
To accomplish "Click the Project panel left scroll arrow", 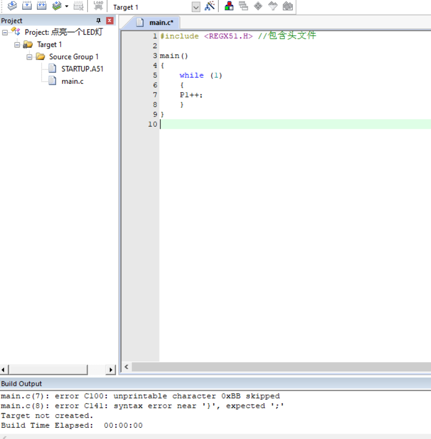I will (3, 370).
